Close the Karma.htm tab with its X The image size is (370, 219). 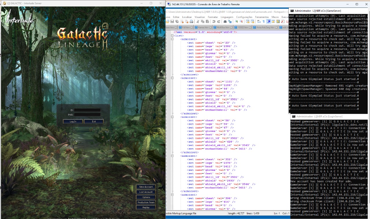coord(210,27)
